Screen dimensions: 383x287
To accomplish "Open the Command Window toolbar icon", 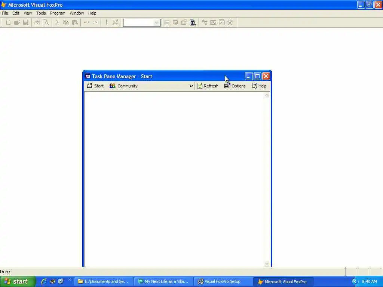I will tap(167, 23).
